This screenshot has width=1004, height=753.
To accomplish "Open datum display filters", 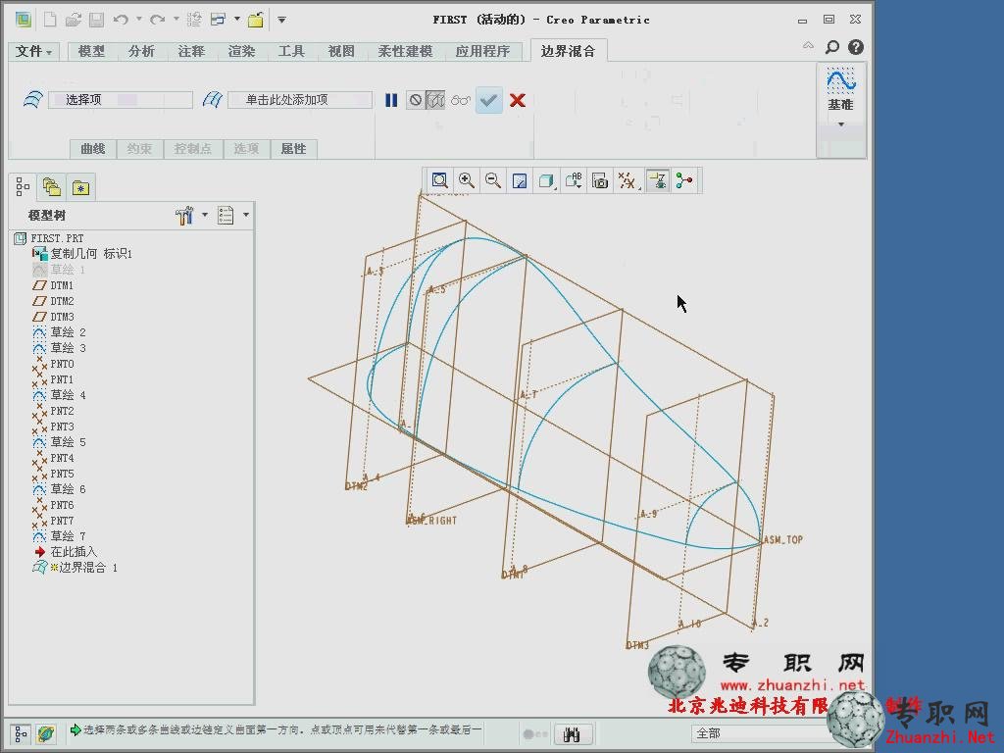I will [627, 181].
